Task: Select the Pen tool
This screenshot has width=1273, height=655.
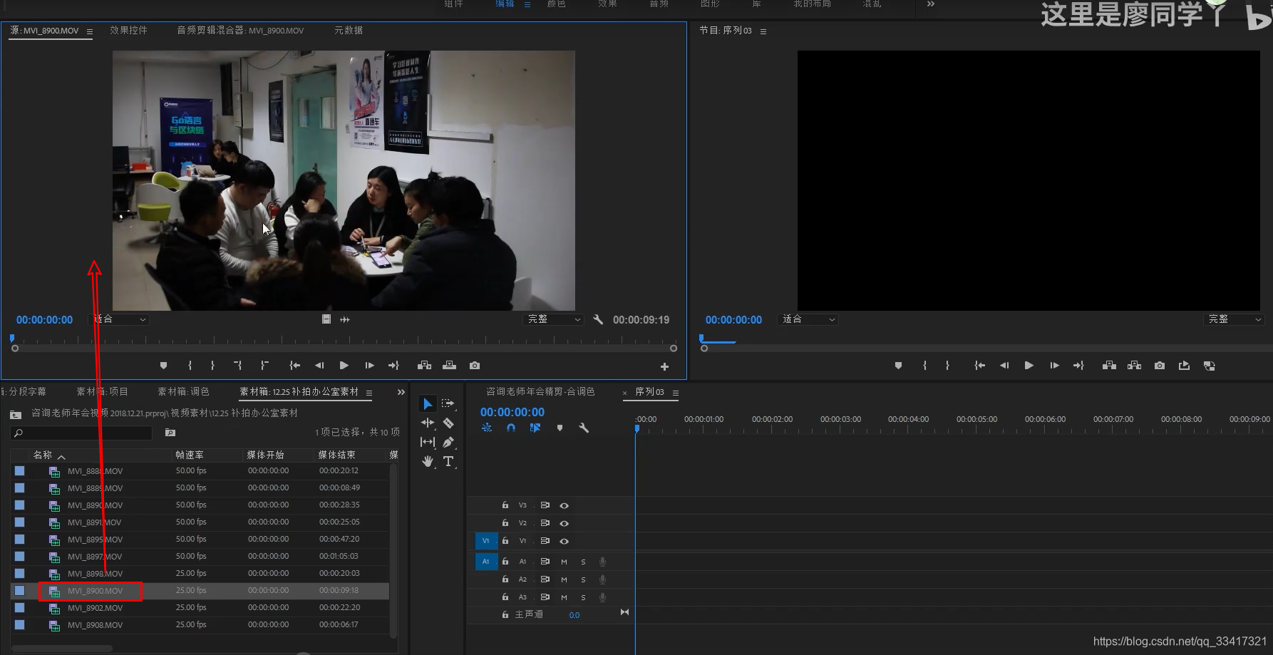Action: coord(448,442)
